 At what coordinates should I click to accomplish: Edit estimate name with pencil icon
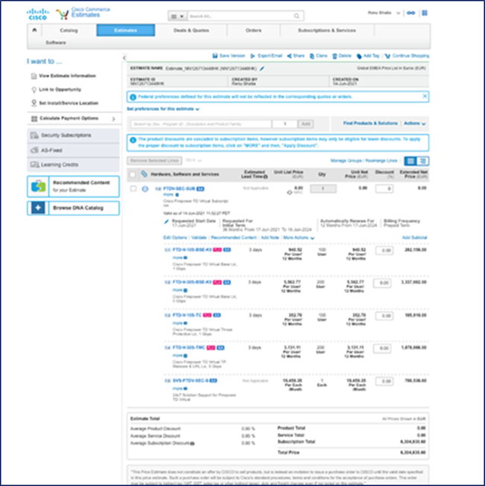(262, 68)
